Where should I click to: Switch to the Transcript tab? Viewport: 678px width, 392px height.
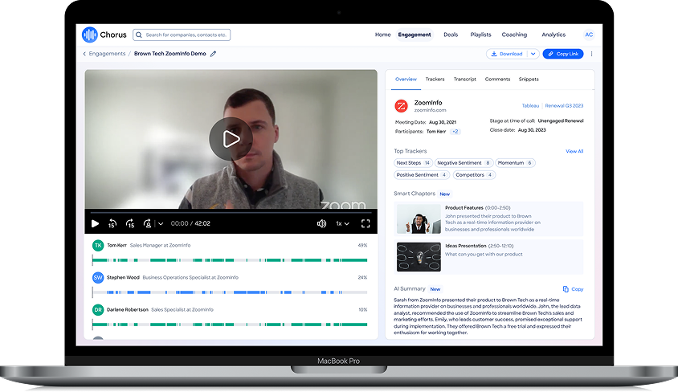(464, 79)
